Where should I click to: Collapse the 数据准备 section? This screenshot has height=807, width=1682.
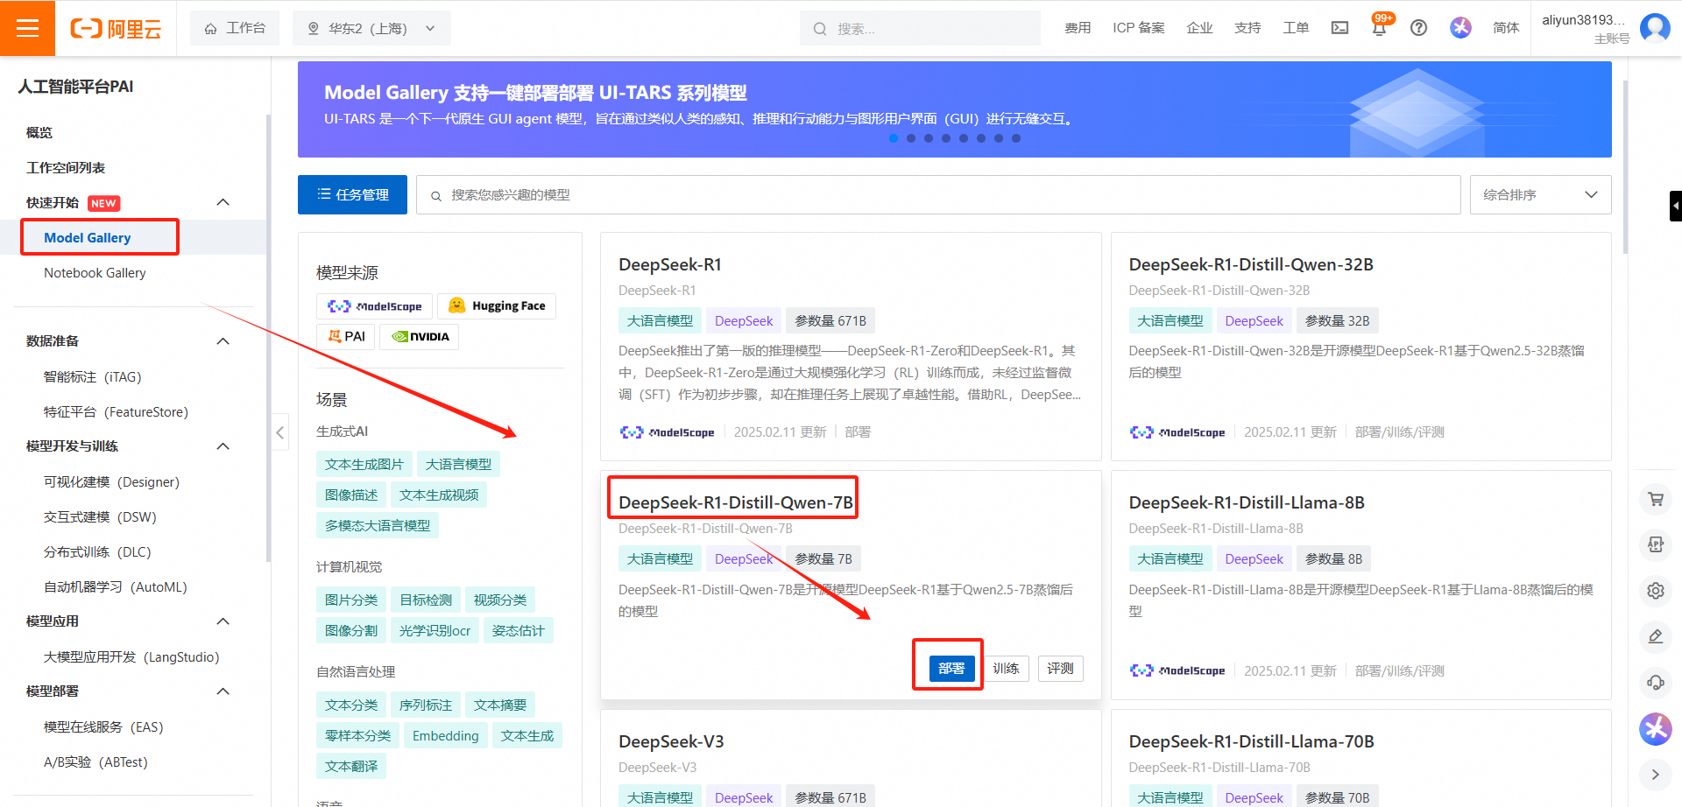[x=223, y=340]
